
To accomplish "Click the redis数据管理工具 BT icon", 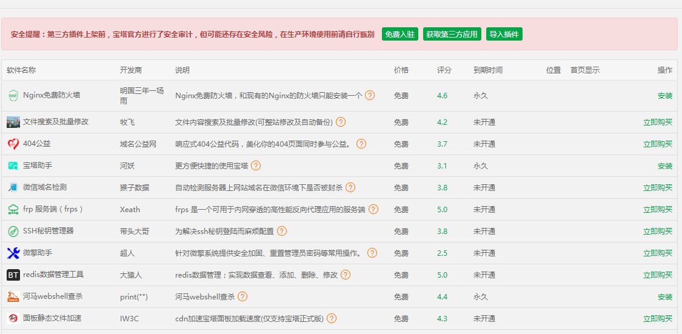I will click(x=13, y=275).
